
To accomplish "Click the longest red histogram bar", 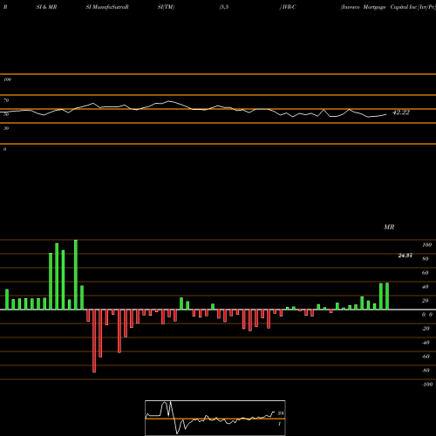I will [x=94, y=341].
